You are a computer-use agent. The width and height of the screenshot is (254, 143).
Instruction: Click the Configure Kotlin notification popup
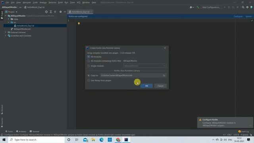225,122
